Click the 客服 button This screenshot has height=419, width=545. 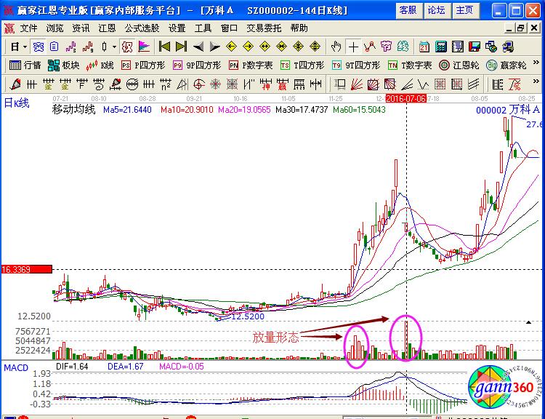point(408,10)
